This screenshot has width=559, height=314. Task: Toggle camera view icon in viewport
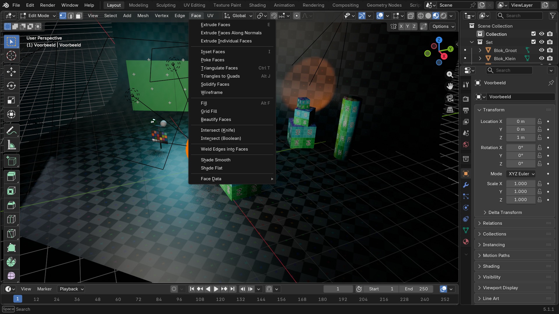[450, 98]
